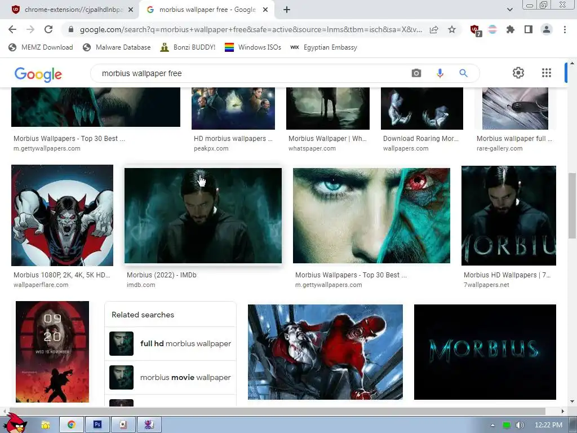The image size is (577, 433).
Task: Bookmark this page with the star icon
Action: 452,29
